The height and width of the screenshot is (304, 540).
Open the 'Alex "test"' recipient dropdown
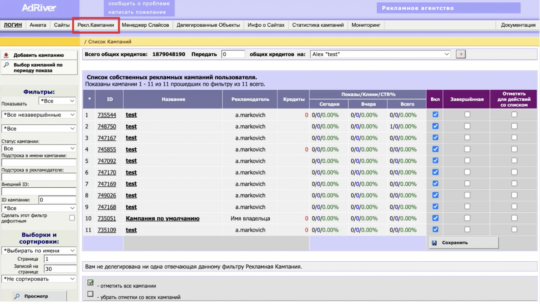[380, 54]
